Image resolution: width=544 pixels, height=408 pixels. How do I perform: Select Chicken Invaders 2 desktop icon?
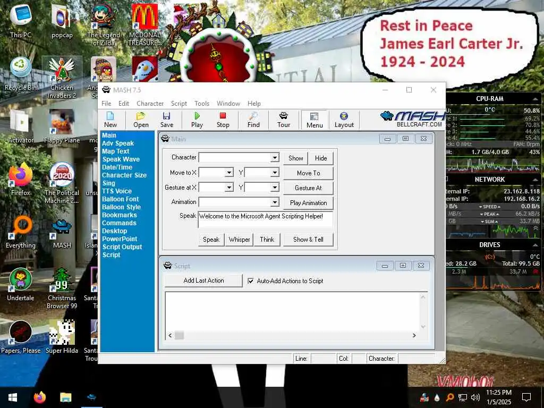pyautogui.click(x=62, y=78)
